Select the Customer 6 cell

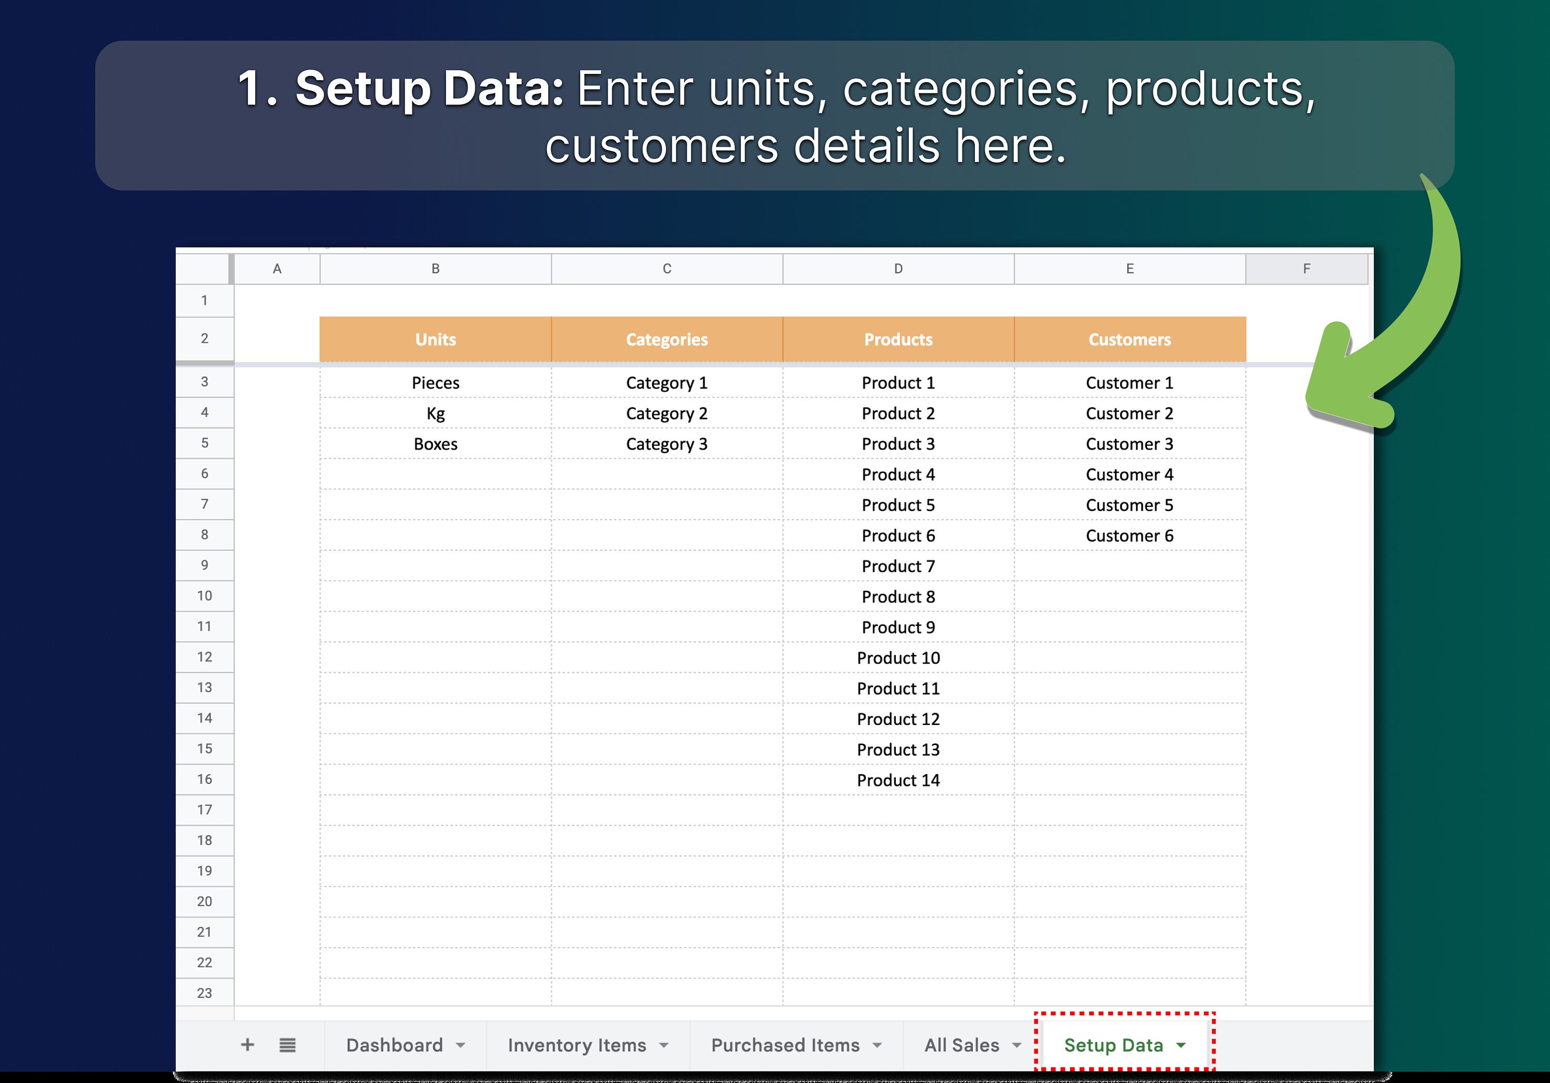1129,535
